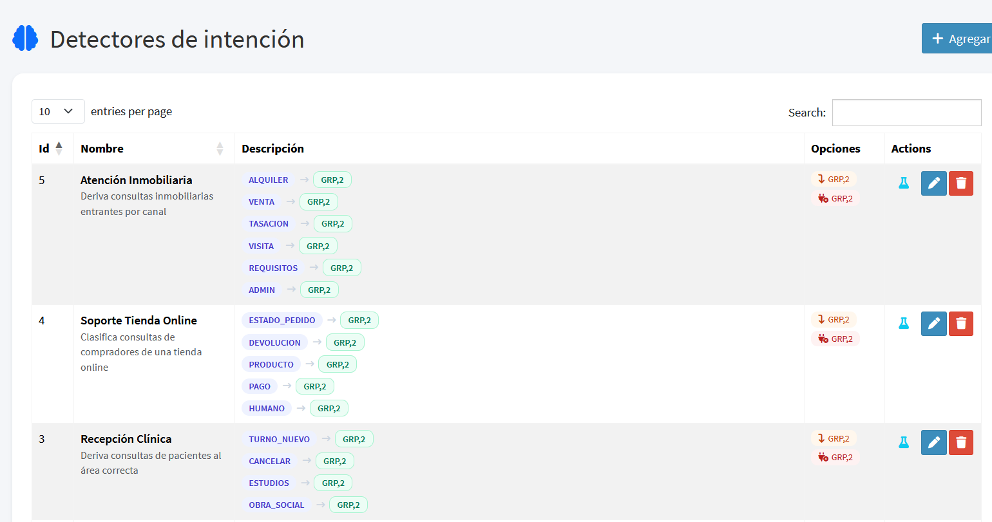The width and height of the screenshot is (992, 522).
Task: Click the PAGO intent tag
Action: (260, 386)
